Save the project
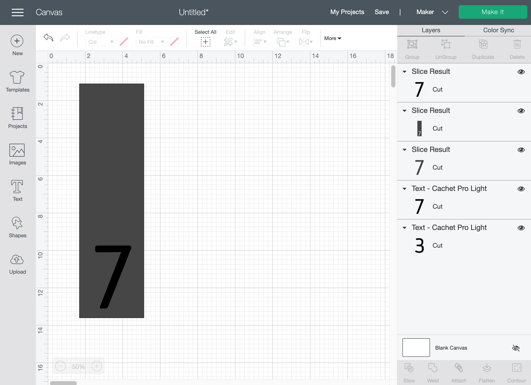Viewport: 531px width, 385px height. pyautogui.click(x=382, y=12)
